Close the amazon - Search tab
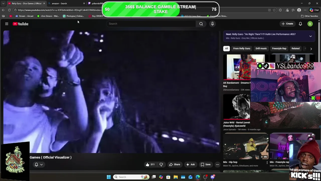Screen dimensions: 321x181 pyautogui.click(x=84, y=4)
